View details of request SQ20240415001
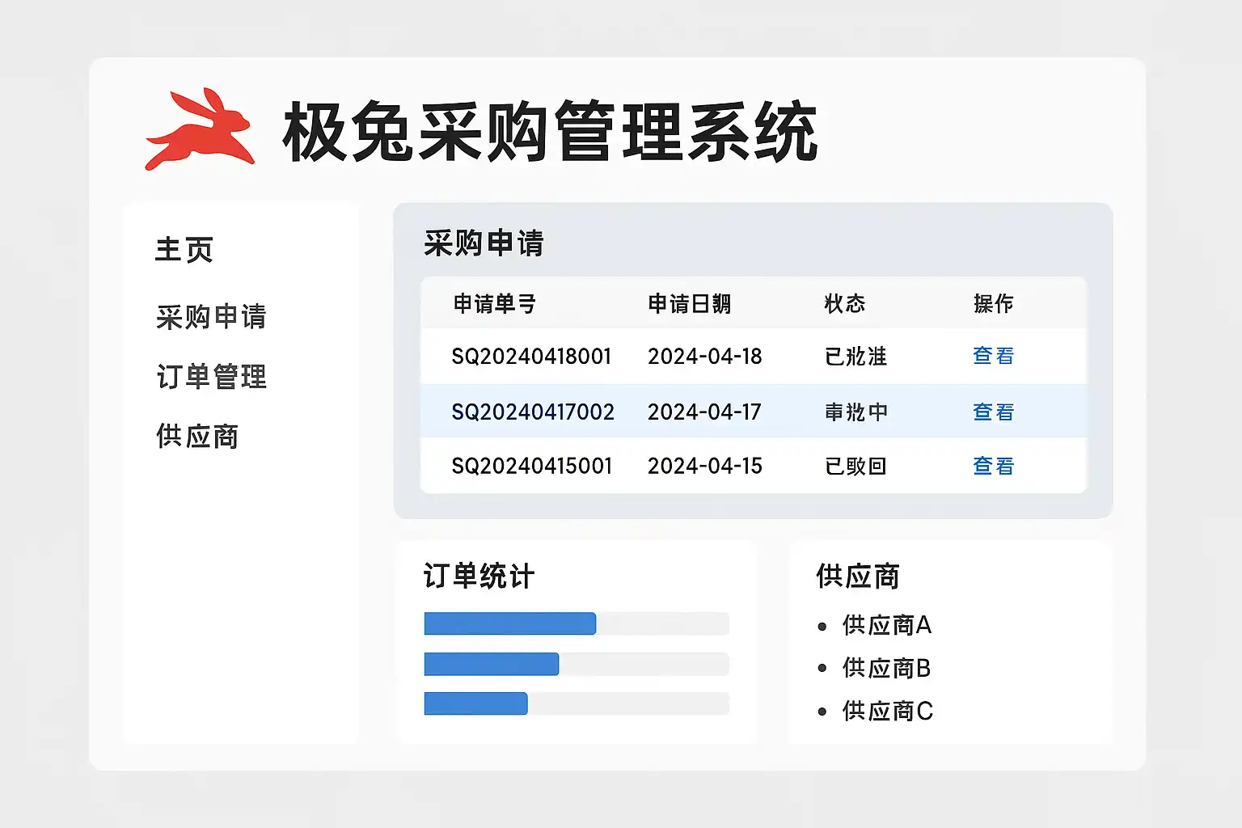The image size is (1242, 828). [994, 466]
